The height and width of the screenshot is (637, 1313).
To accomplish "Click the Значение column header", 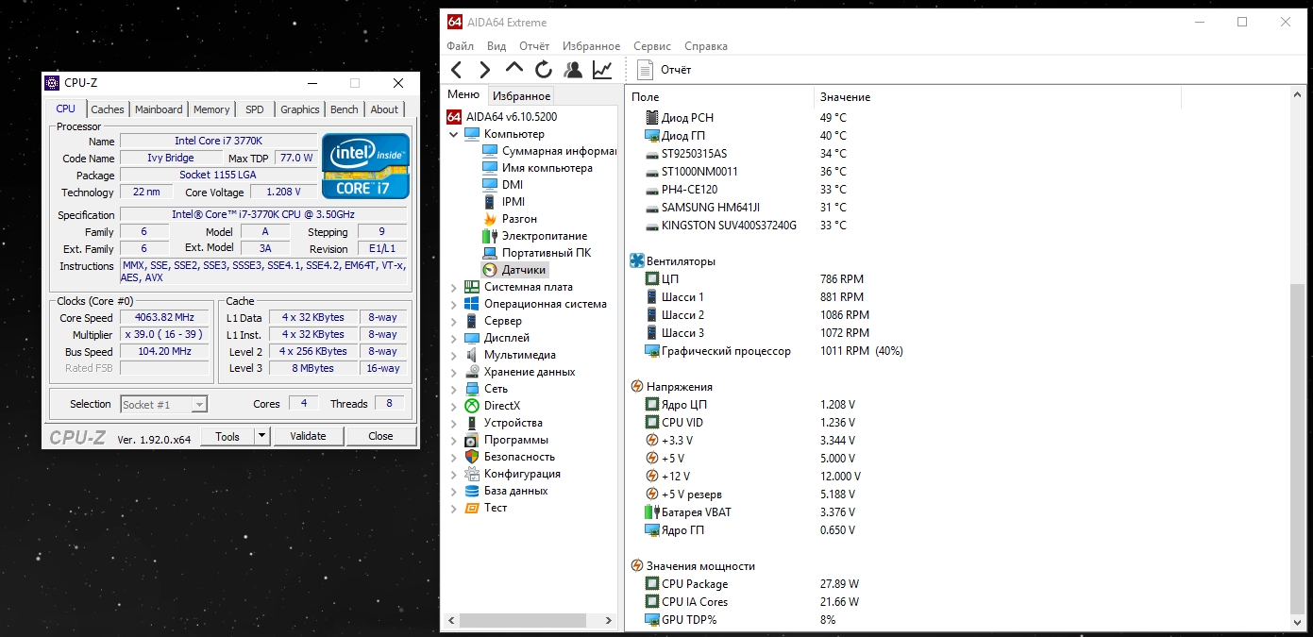I will pos(997,97).
